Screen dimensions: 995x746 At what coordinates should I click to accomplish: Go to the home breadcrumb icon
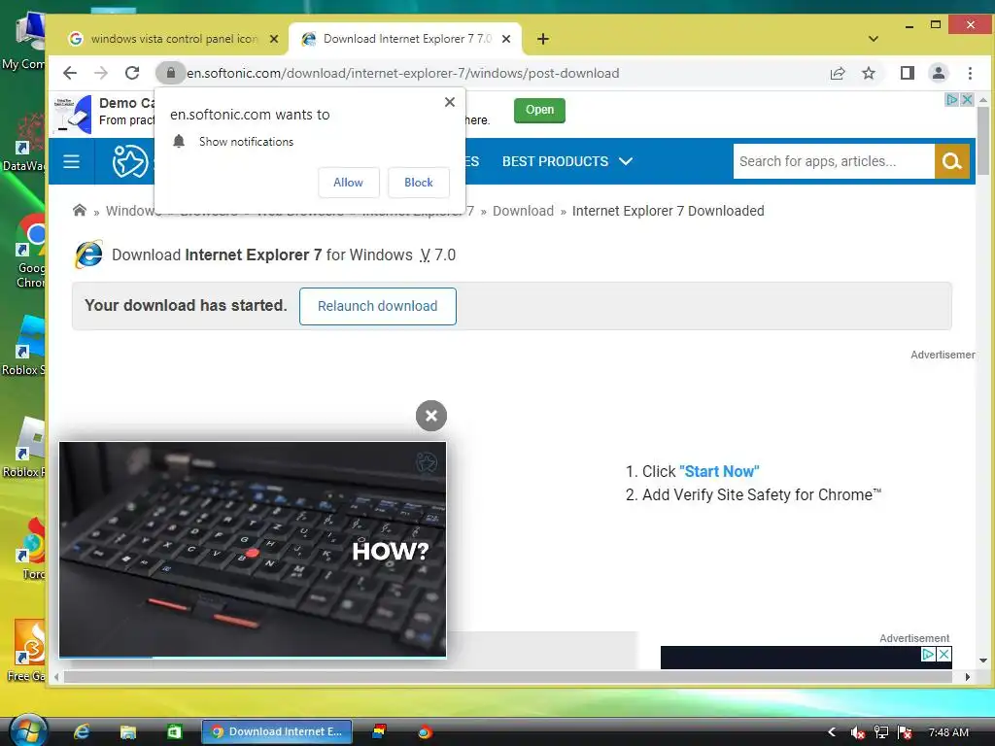(80, 210)
